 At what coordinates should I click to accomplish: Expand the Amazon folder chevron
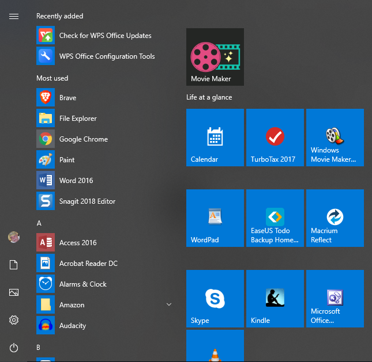pos(169,304)
